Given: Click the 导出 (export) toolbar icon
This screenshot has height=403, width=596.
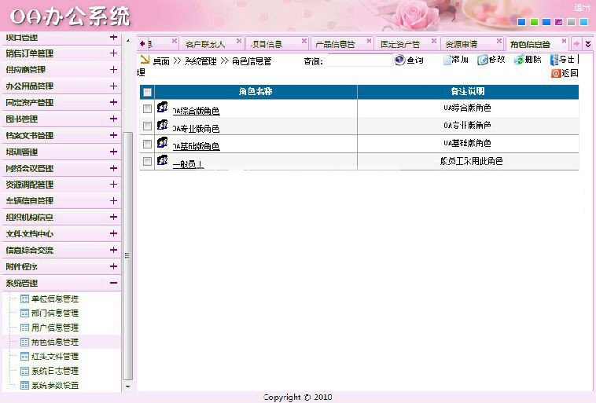Looking at the screenshot, I should pyautogui.click(x=555, y=60).
